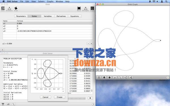Open the Graphs menu
This screenshot has width=170, height=106.
[x=50, y=1]
